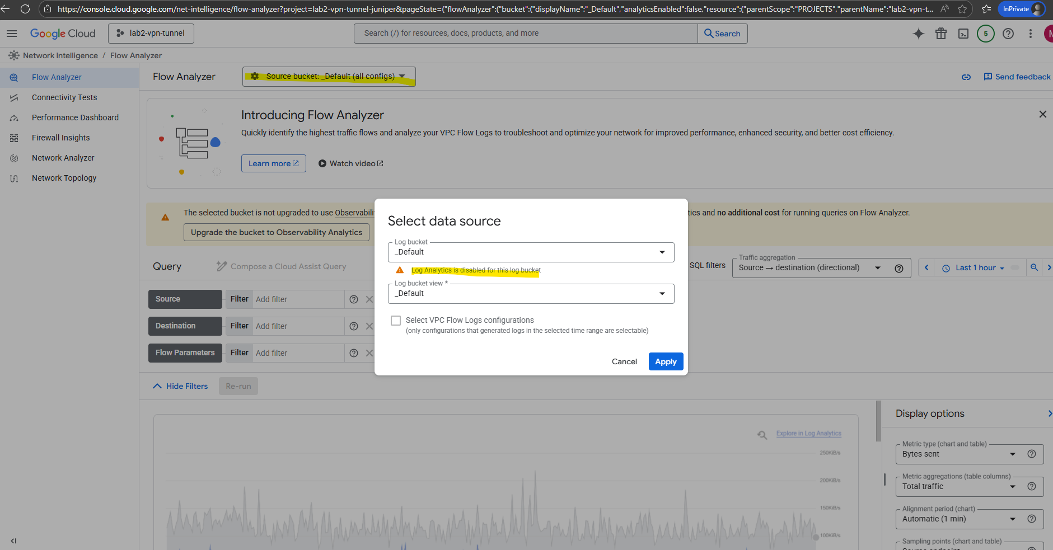
Task: Click help icon for Traffic aggregation
Action: coord(899,268)
